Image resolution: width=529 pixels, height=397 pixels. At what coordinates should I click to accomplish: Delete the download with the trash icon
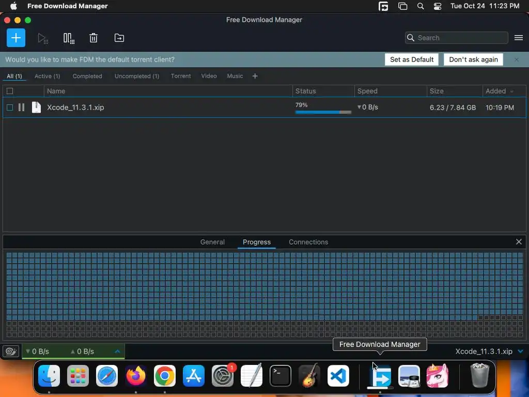(94, 38)
